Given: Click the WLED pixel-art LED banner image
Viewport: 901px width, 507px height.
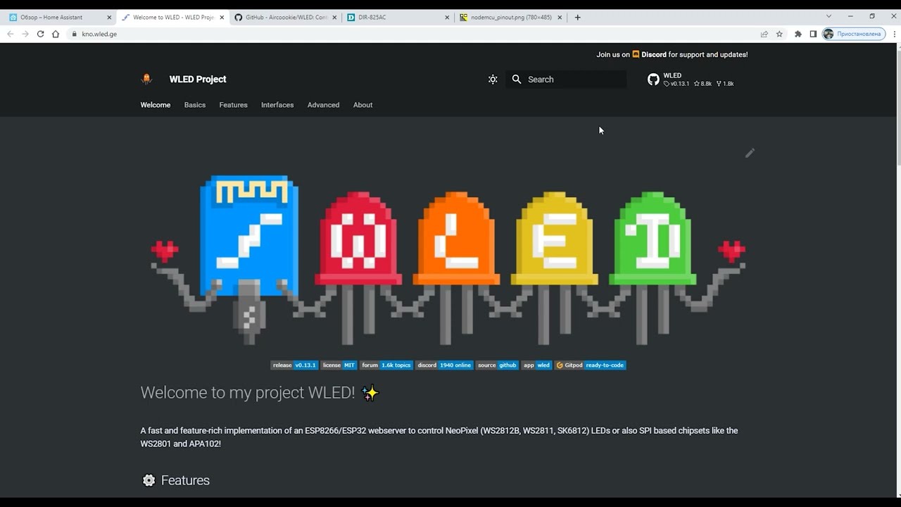Looking at the screenshot, I should [x=448, y=260].
